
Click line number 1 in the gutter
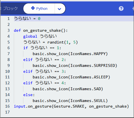point(8,19)
